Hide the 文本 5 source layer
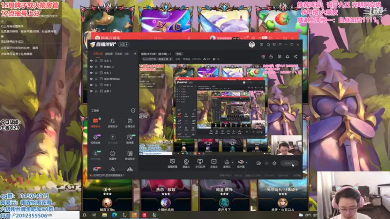390x219 pixels. 91,60
